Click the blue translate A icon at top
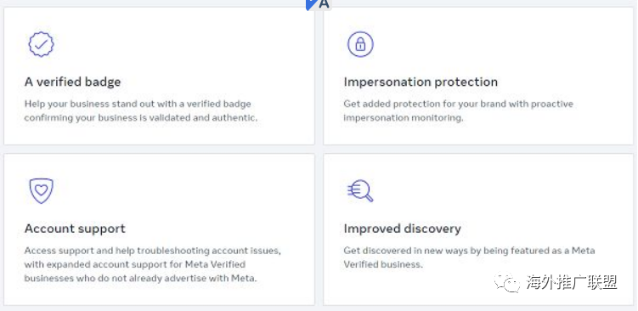Image resolution: width=638 pixels, height=311 pixels. click(319, 4)
